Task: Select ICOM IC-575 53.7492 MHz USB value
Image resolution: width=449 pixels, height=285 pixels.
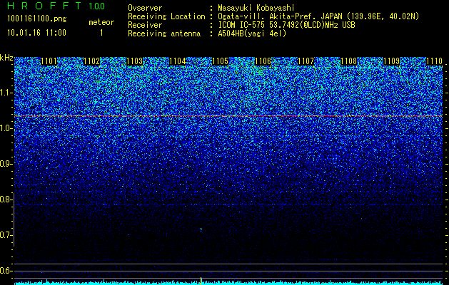Action: coord(286,25)
